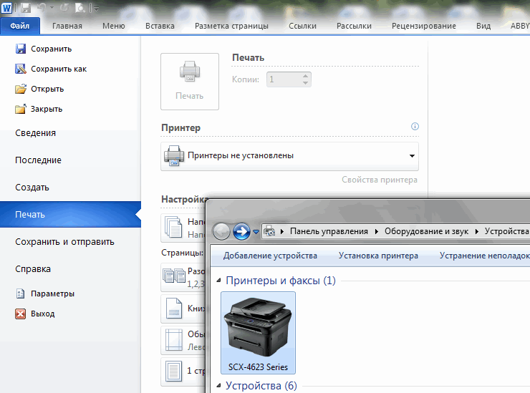Open Параметры options in sidebar
This screenshot has height=393, width=530.
tap(21, 293)
